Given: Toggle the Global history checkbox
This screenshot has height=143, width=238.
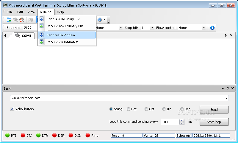Looking at the screenshot, I should pyautogui.click(x=12, y=109).
